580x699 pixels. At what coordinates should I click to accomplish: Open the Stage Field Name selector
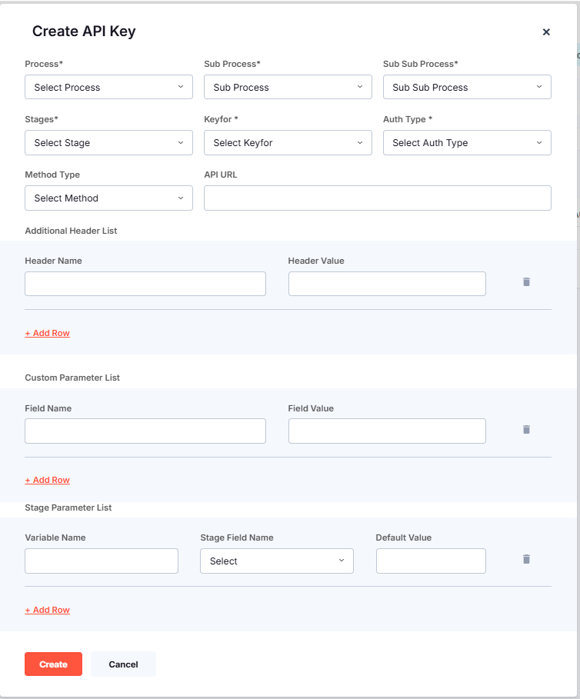[276, 561]
